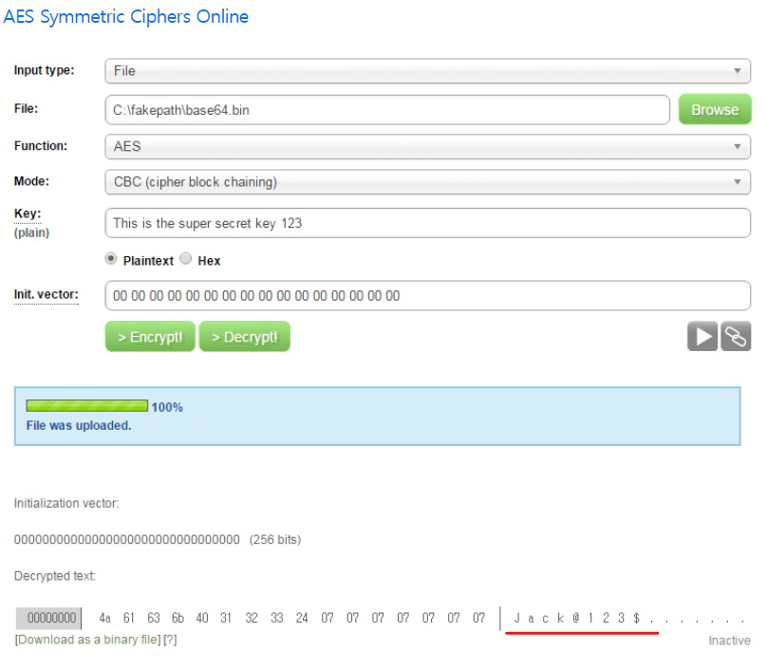The width and height of the screenshot is (767, 669).
Task: Select the Plaintext key radio button
Action: [111, 259]
